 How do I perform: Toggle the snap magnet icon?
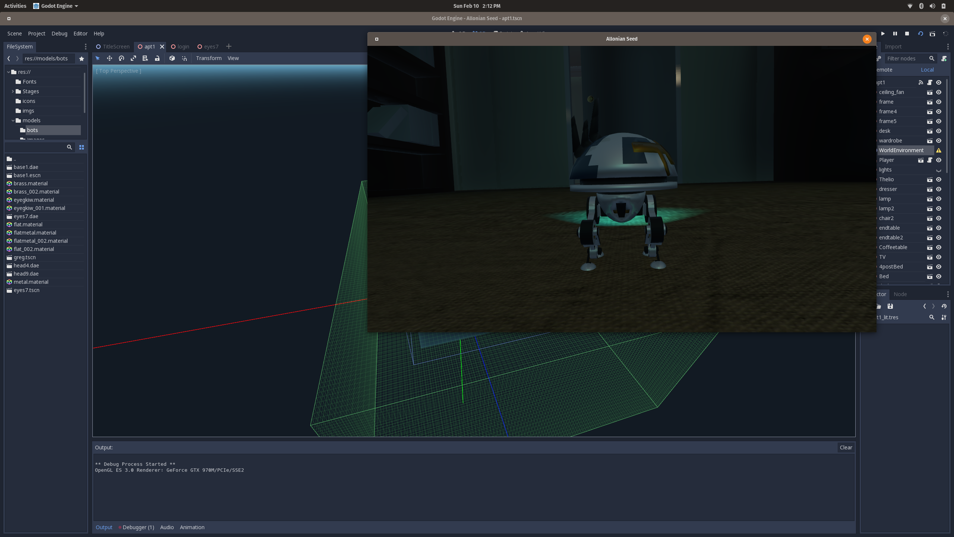point(184,58)
